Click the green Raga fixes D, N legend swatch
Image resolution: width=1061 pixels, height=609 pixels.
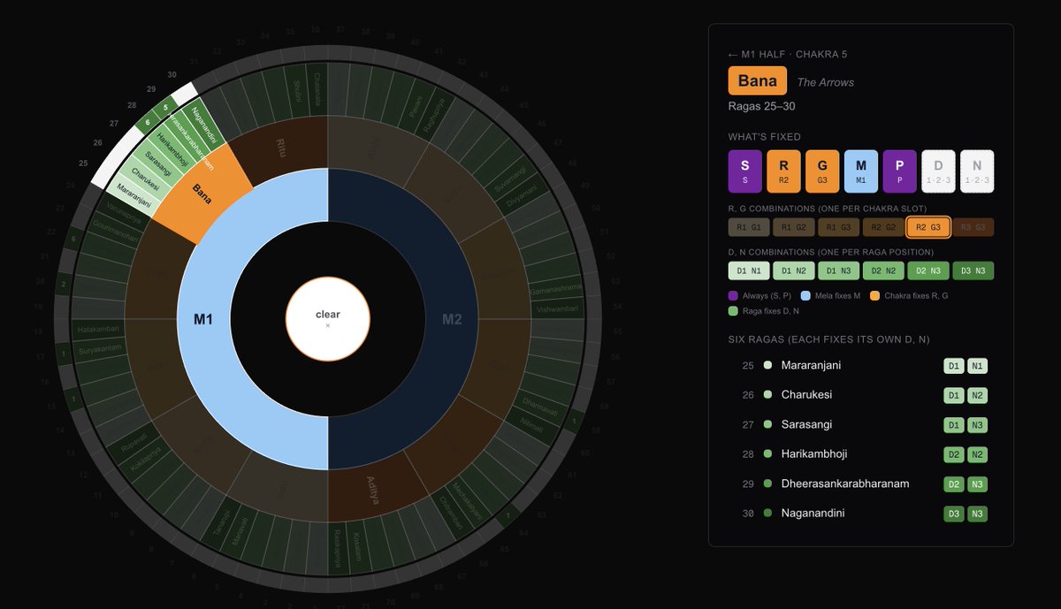[733, 311]
